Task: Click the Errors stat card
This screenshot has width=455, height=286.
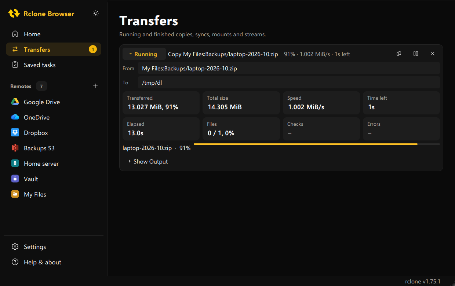Action: [x=401, y=129]
